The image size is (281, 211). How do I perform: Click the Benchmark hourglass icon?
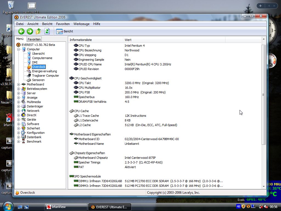point(24,141)
